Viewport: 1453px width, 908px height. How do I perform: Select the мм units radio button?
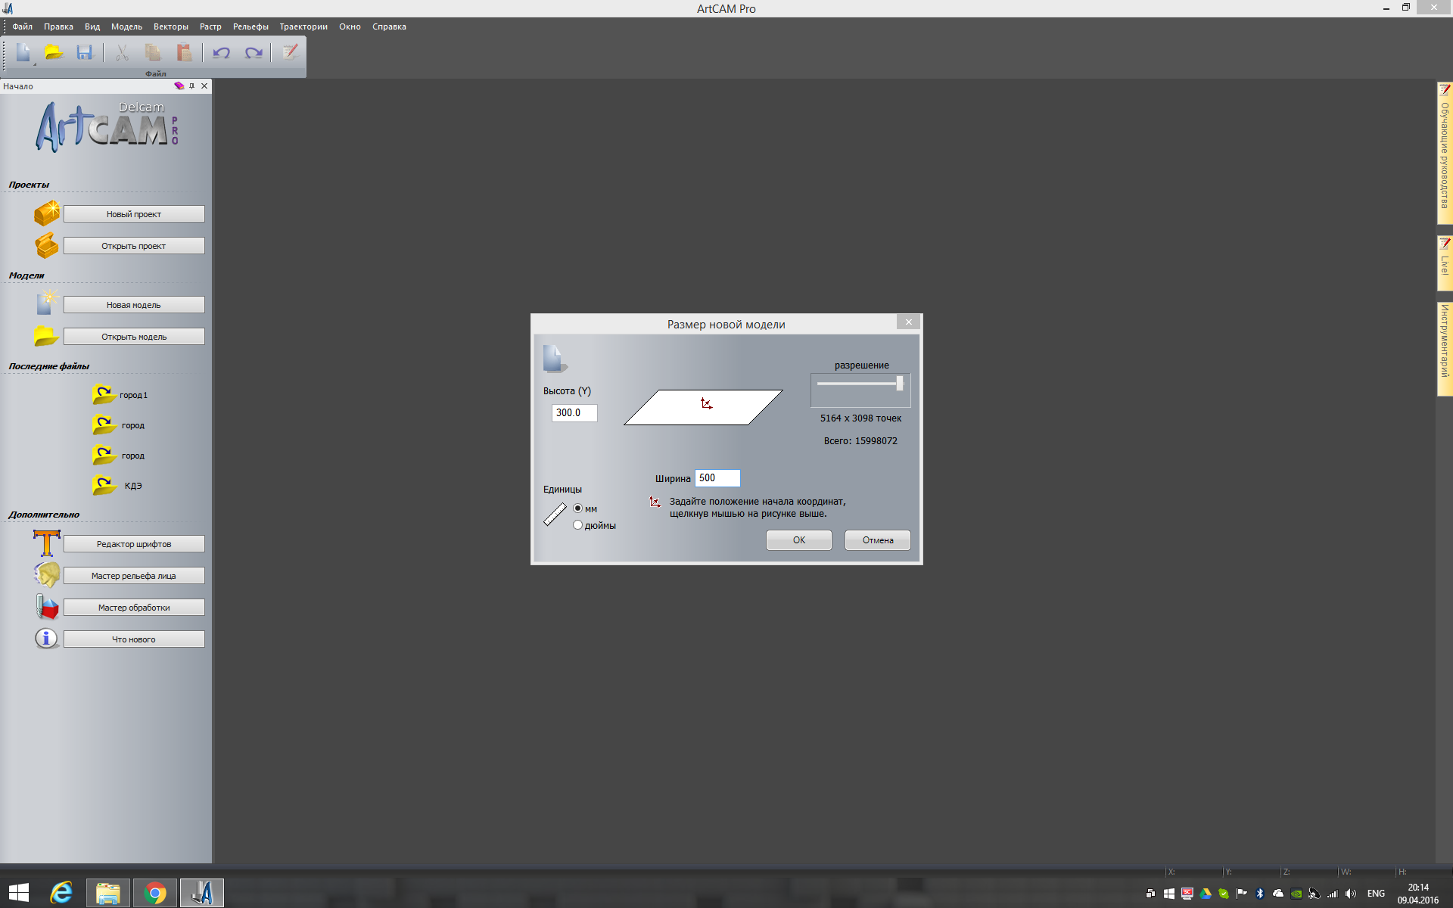point(578,508)
